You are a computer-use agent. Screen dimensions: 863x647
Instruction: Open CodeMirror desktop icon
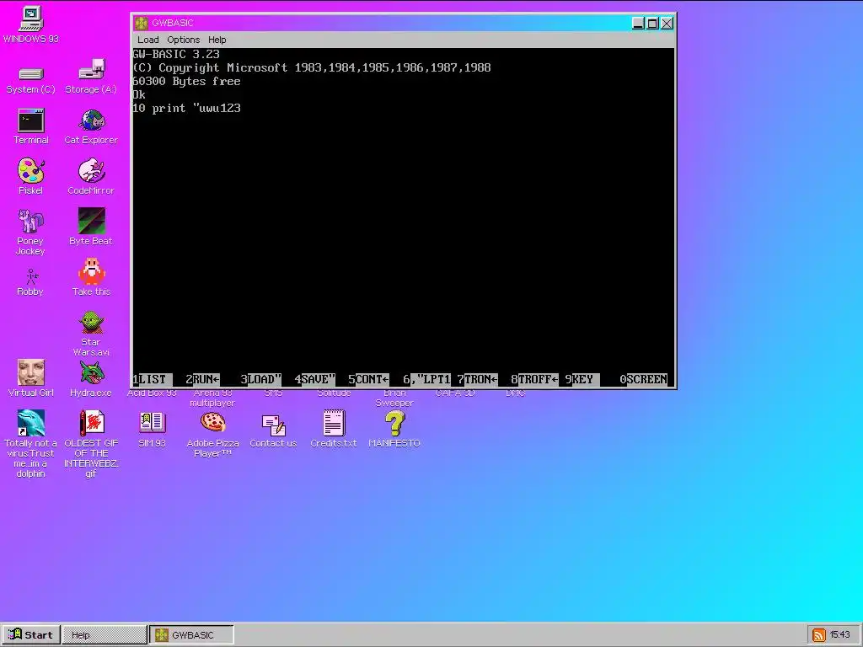91,176
